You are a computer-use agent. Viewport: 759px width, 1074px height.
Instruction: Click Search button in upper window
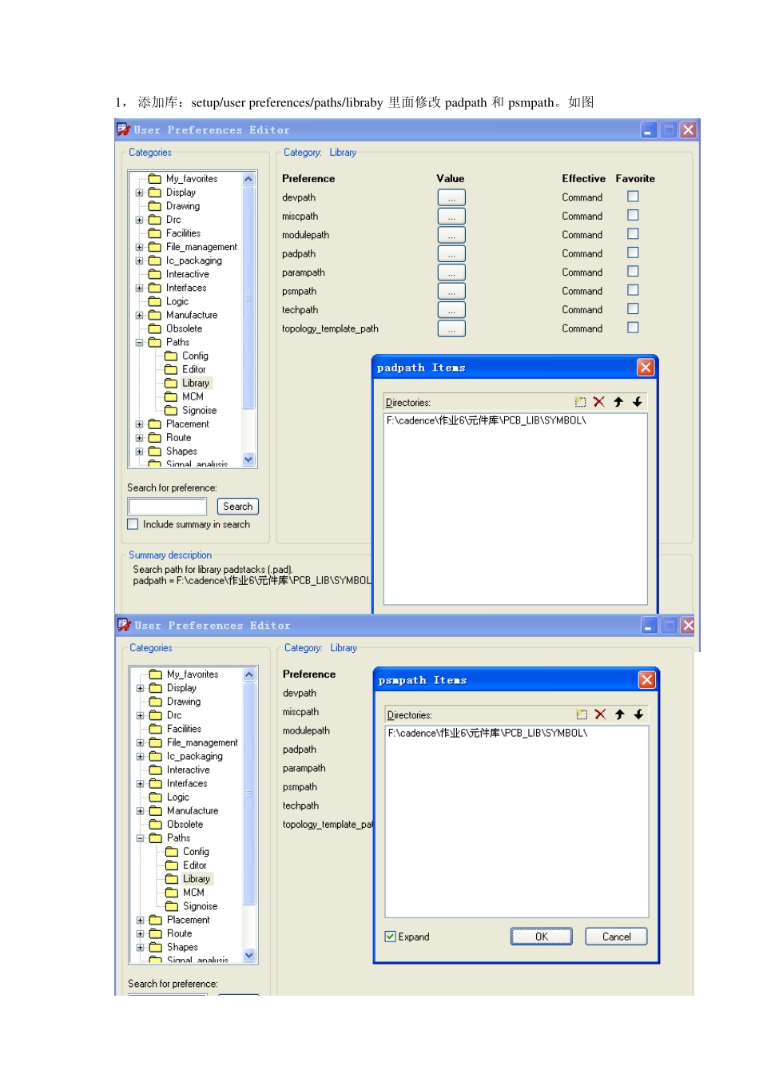coord(238,507)
